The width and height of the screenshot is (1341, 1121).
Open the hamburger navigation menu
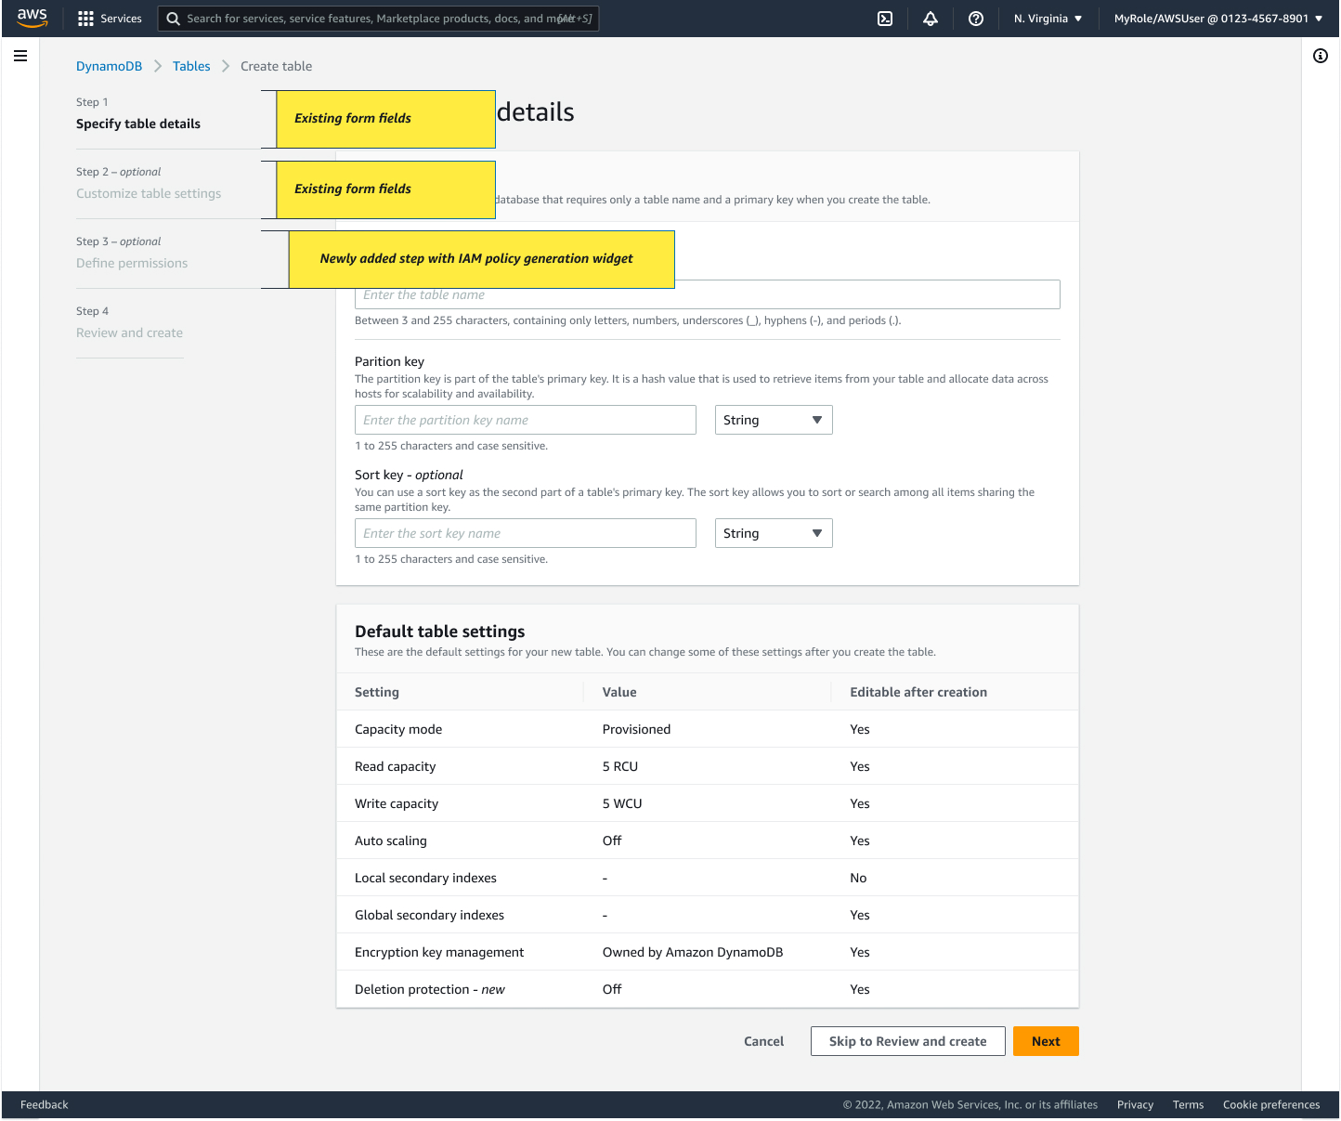pos(20,56)
